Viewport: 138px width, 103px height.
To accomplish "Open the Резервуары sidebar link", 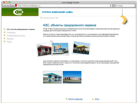I will pyautogui.click(x=11, y=32).
